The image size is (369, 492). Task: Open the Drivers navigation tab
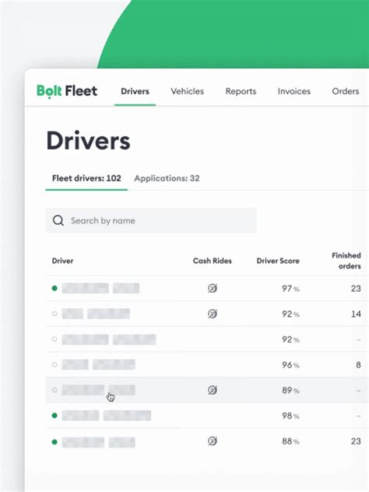[135, 91]
